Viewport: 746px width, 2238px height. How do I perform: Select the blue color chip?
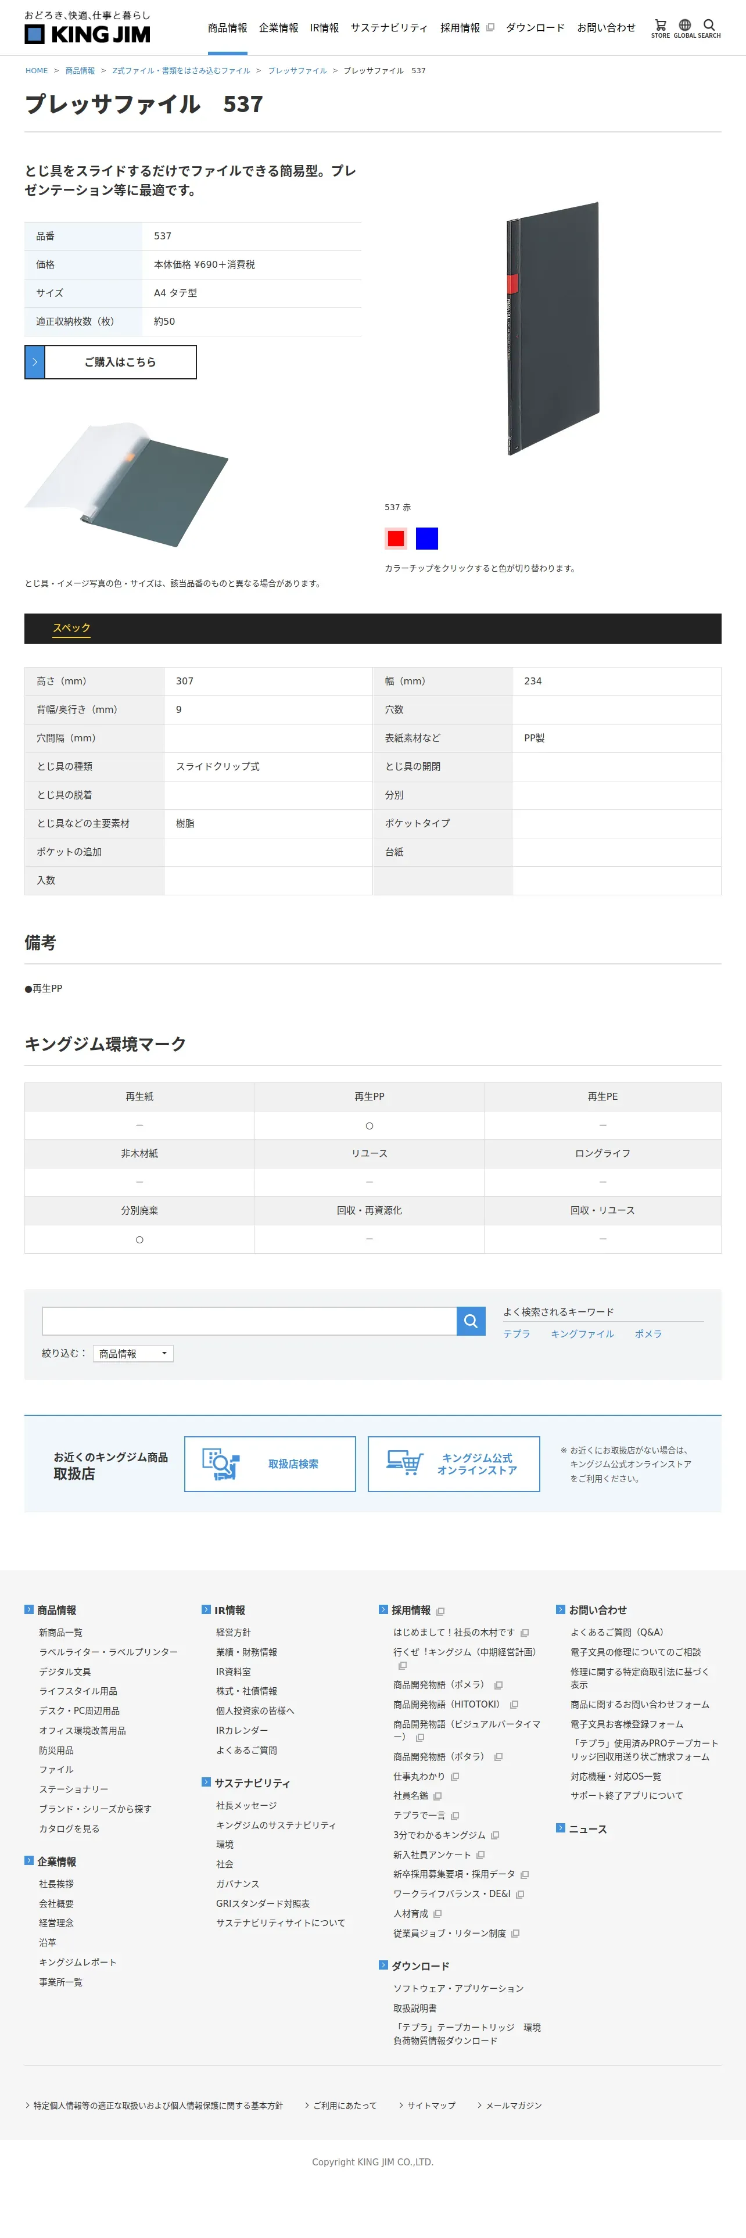(x=426, y=539)
